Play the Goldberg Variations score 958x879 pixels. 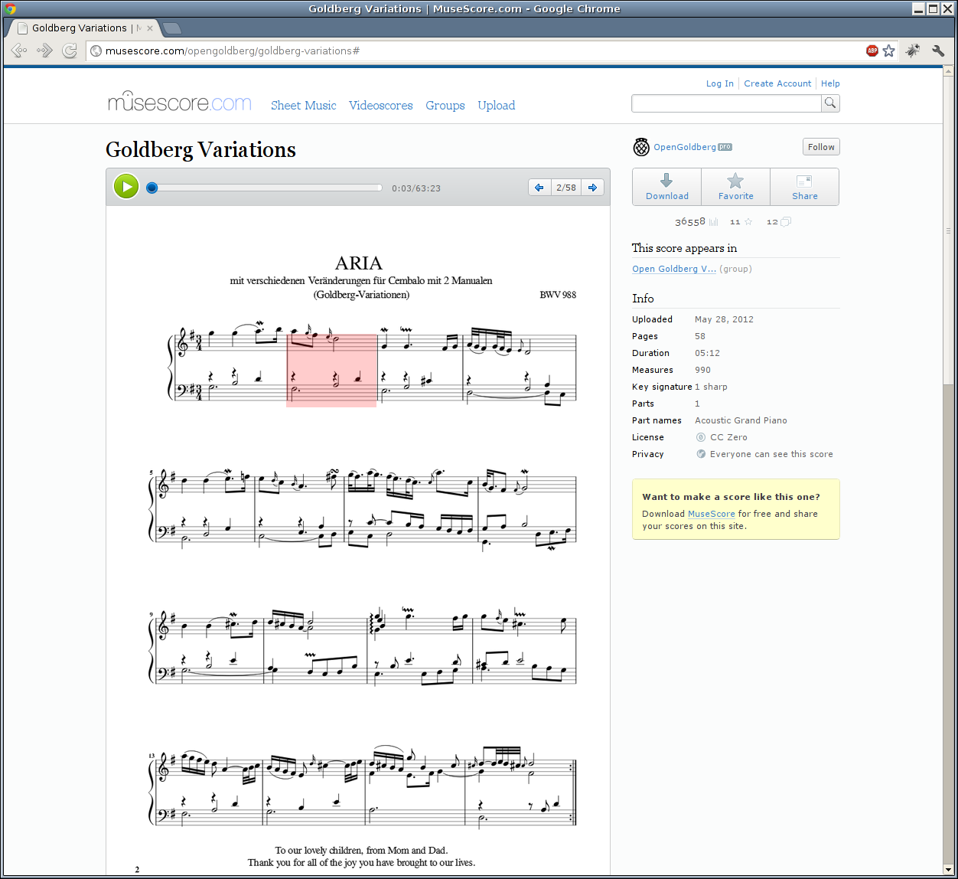126,187
